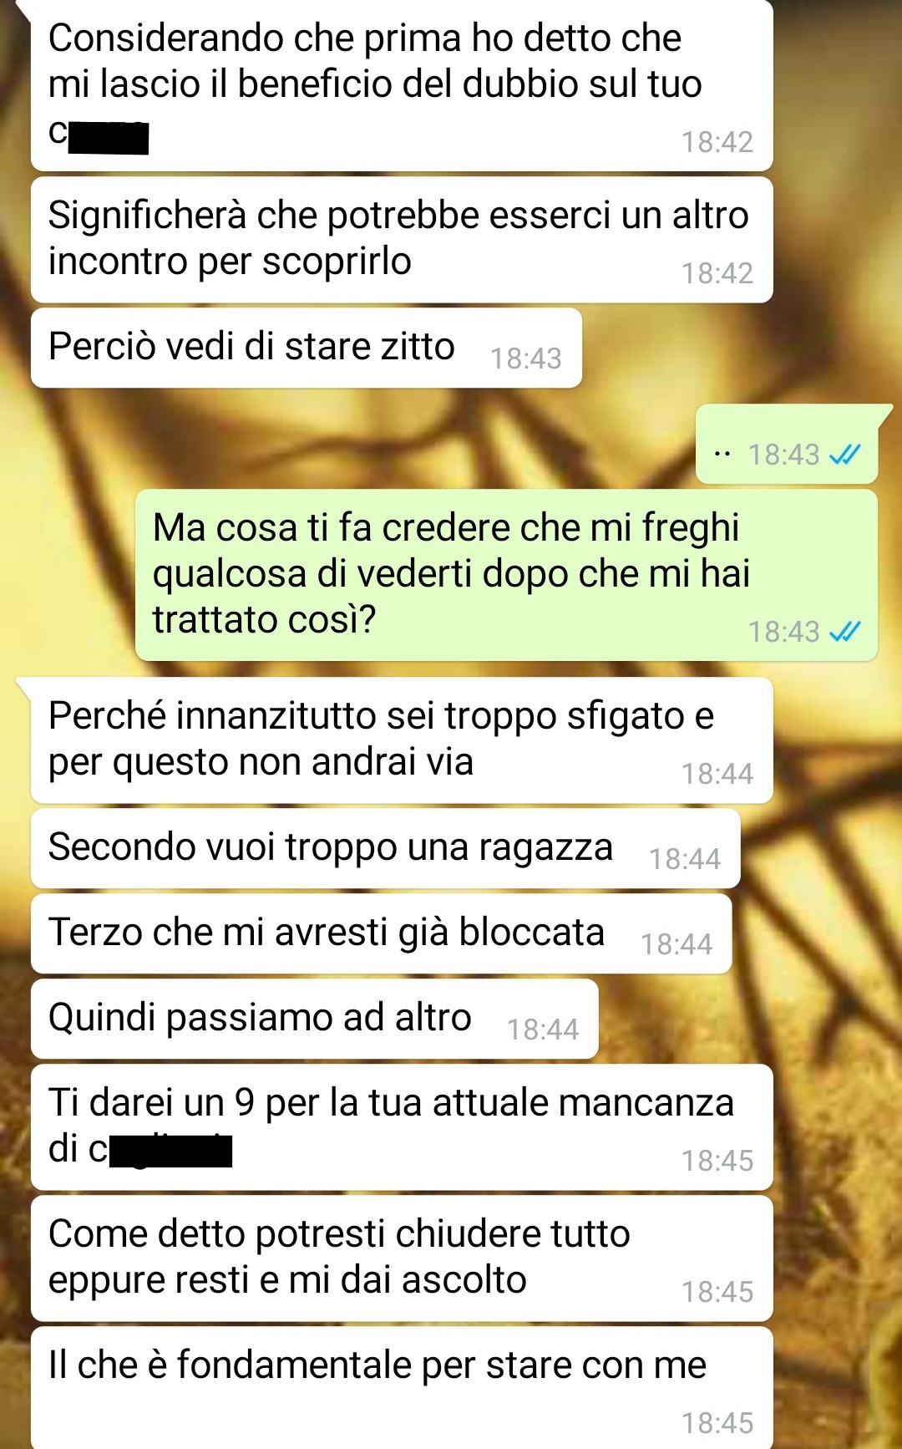The width and height of the screenshot is (902, 1449).
Task: Select the message 'Terzo che mi avresti già bloccata'
Action: 382,933
